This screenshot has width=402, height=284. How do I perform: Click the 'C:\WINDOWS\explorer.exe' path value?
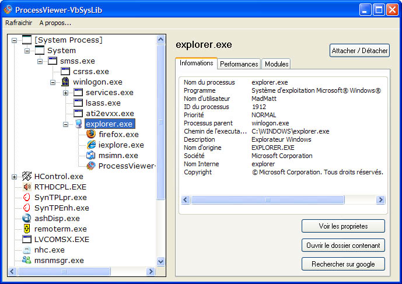[290, 131]
